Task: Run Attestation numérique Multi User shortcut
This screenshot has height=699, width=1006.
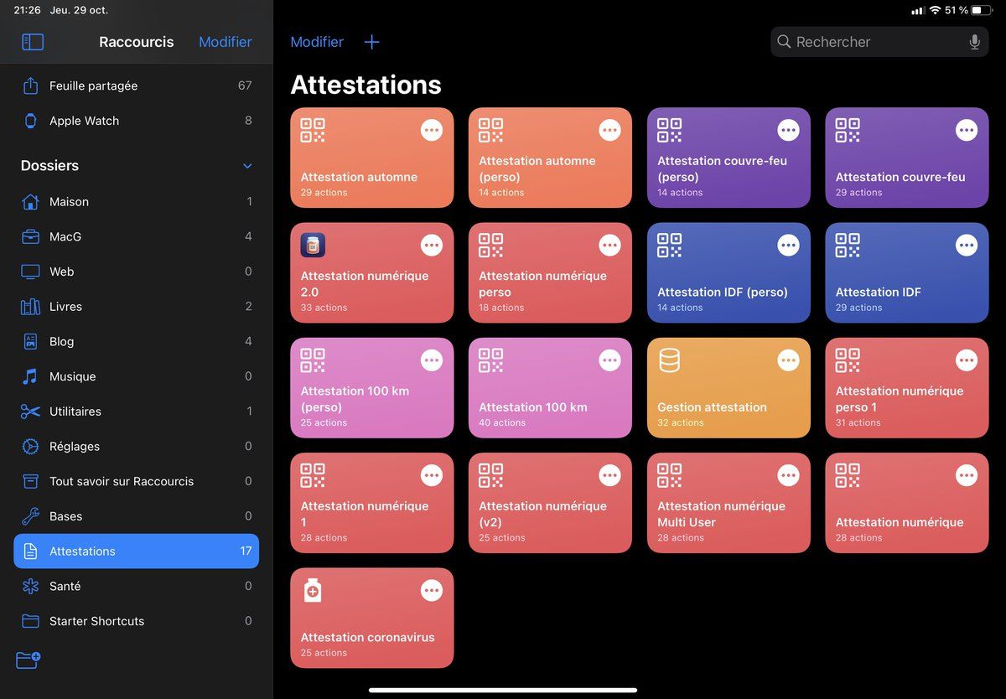Action: pos(729,503)
